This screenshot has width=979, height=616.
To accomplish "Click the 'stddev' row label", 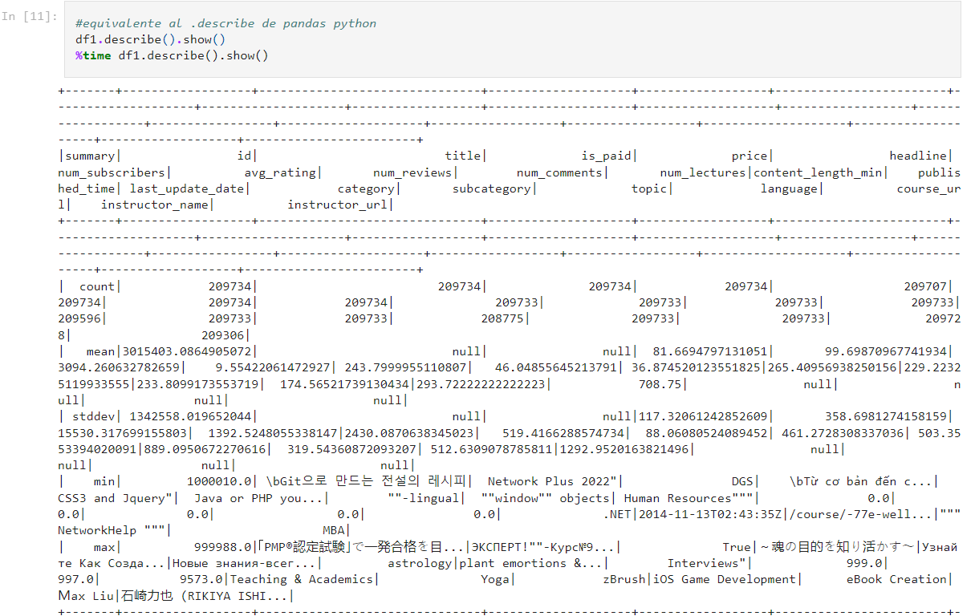I will pyautogui.click(x=93, y=416).
